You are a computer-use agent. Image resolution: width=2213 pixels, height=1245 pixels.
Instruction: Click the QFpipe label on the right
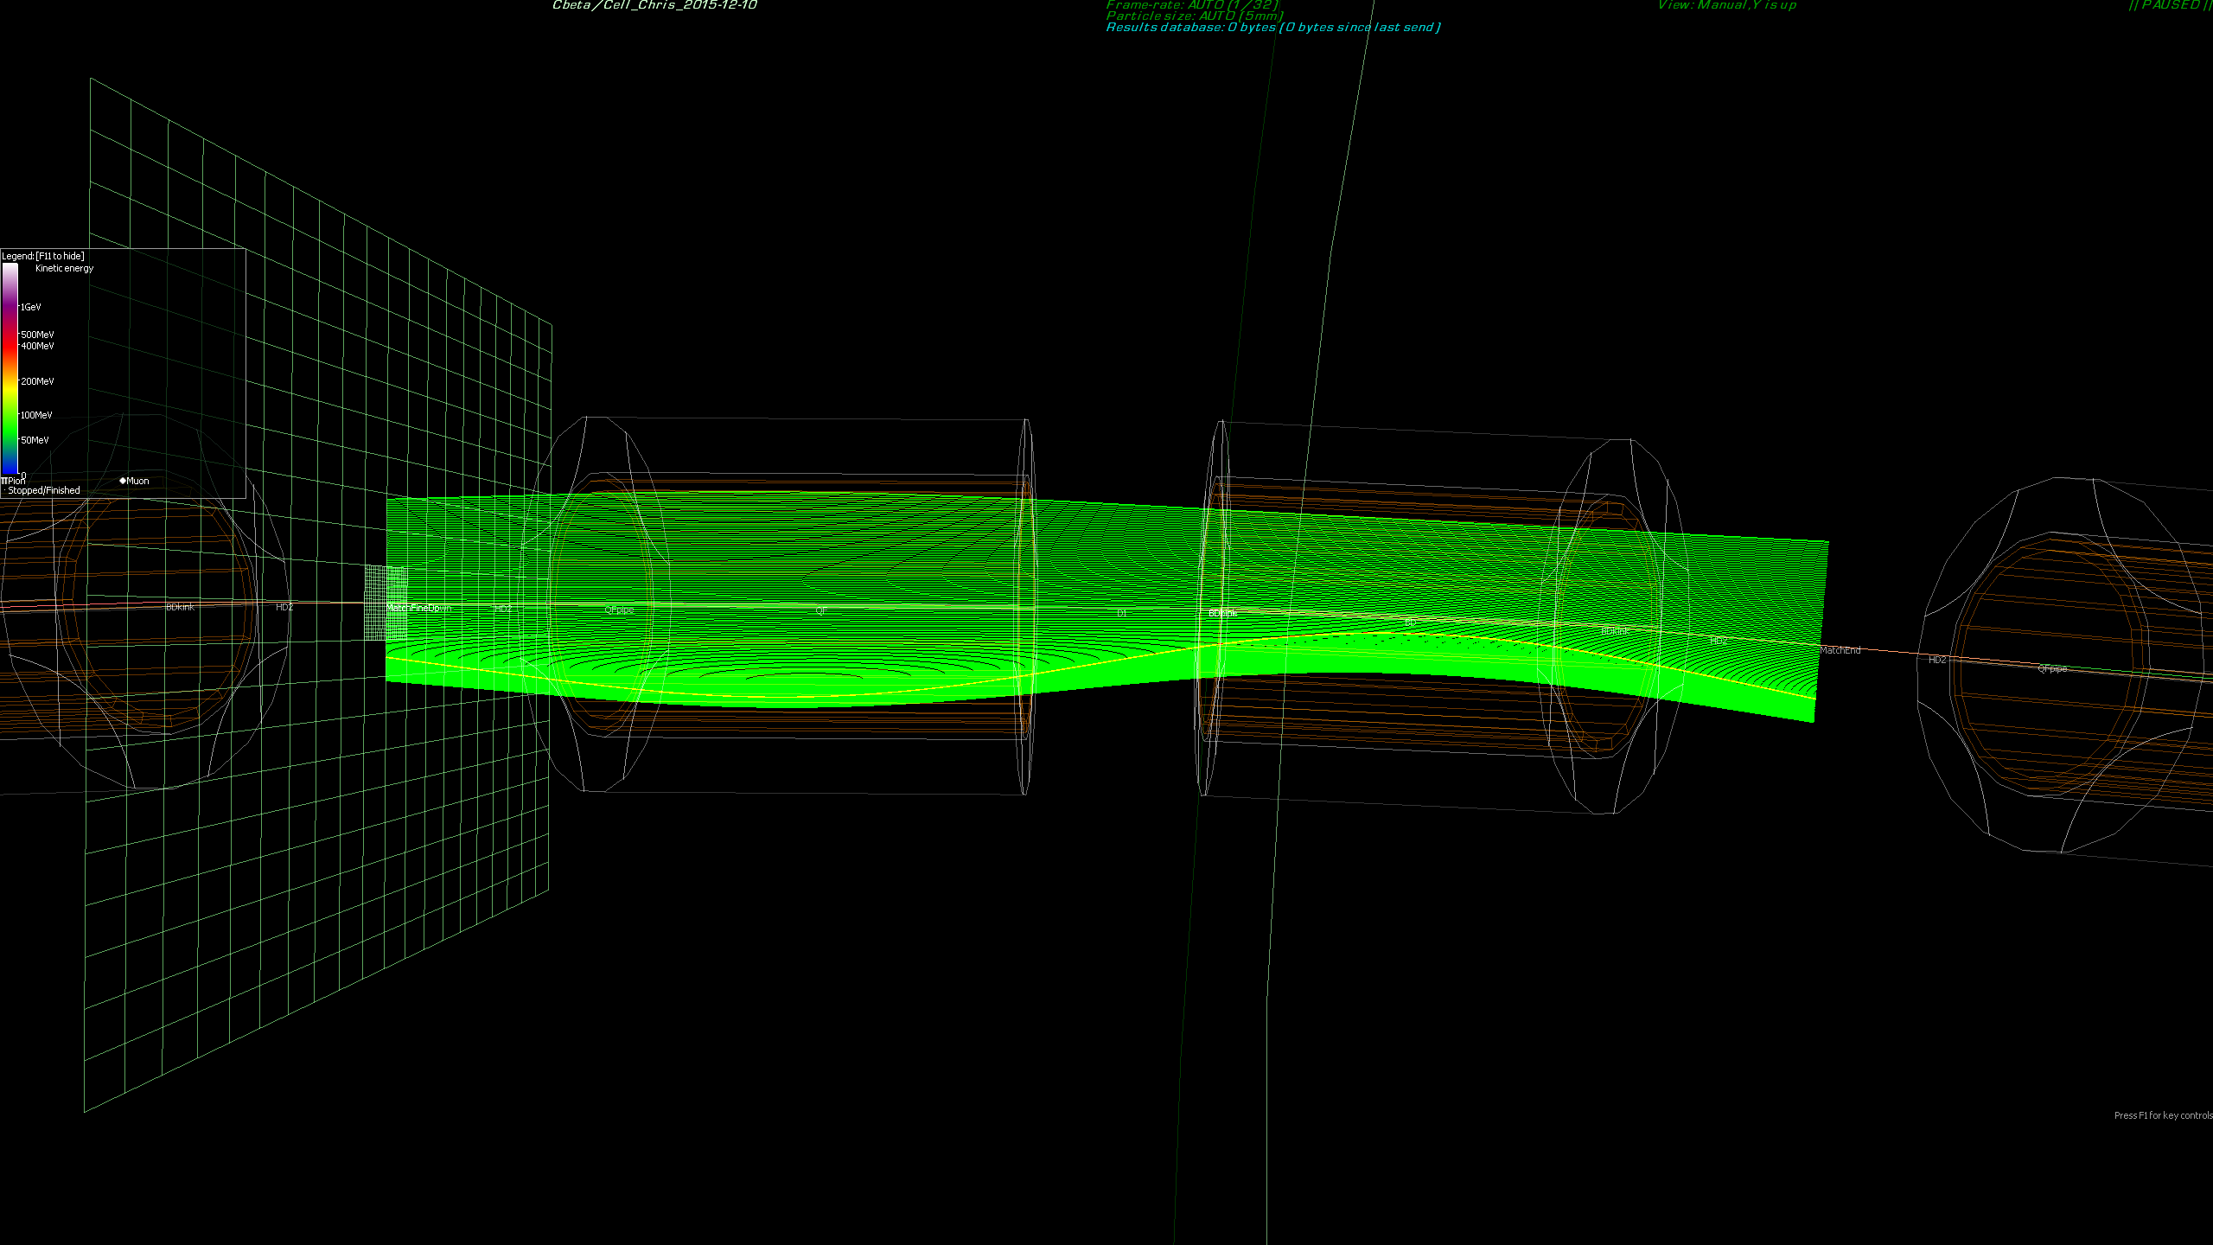click(2051, 668)
